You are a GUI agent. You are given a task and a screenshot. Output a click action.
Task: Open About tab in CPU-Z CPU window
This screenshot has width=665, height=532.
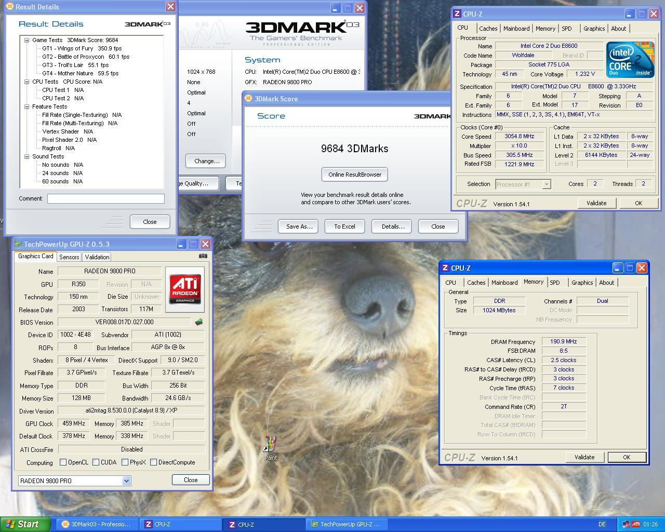click(x=618, y=29)
